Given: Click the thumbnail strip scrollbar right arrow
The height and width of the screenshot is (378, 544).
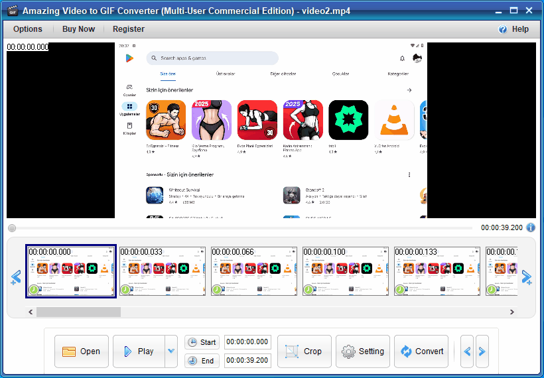Looking at the screenshot, I should click(x=511, y=312).
